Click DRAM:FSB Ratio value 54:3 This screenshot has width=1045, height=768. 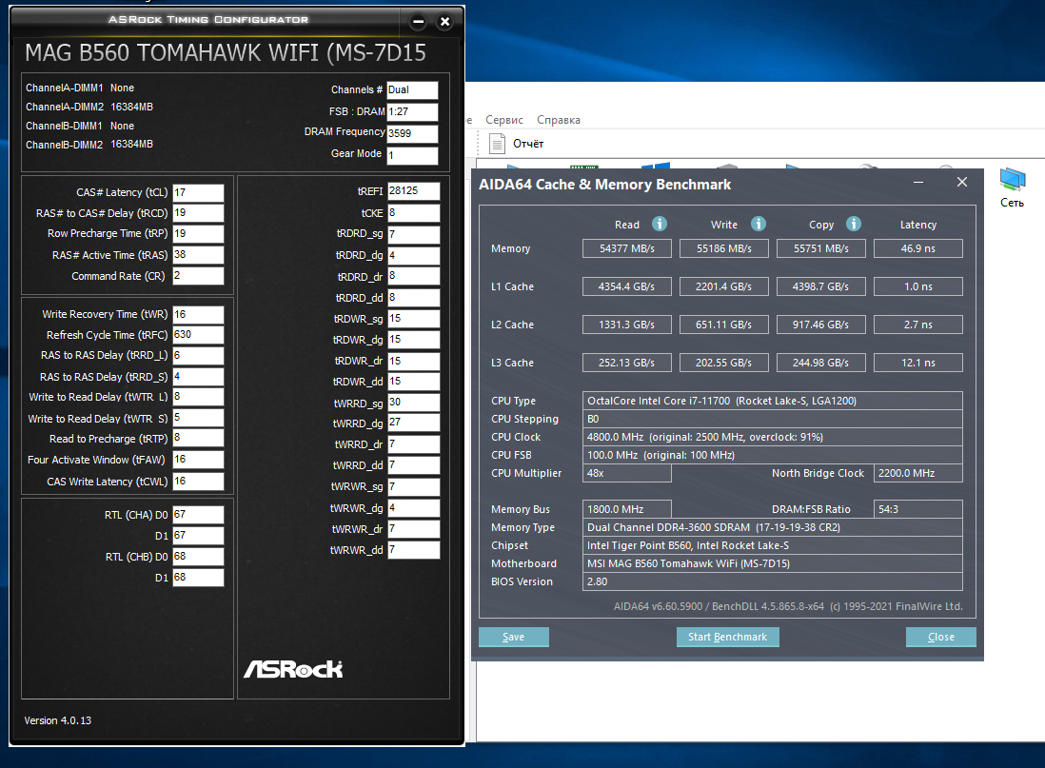(918, 509)
